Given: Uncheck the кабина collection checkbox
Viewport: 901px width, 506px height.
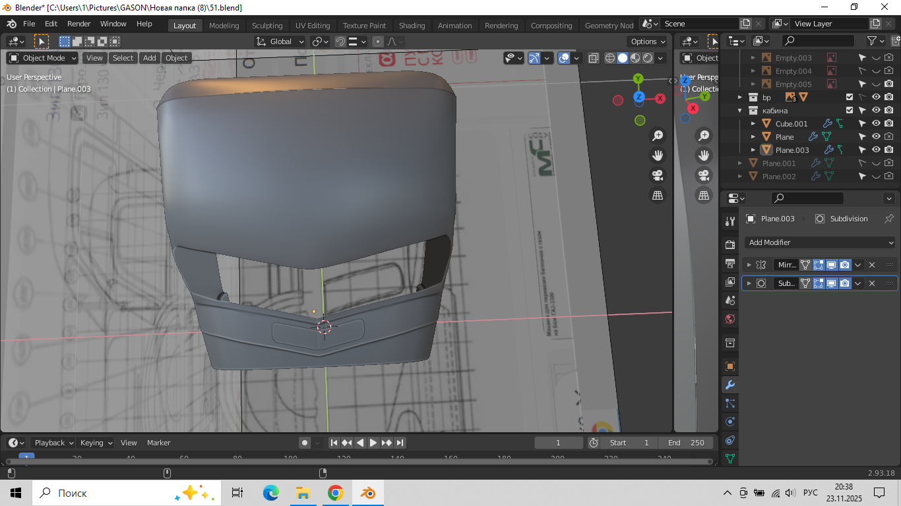Looking at the screenshot, I should point(850,110).
